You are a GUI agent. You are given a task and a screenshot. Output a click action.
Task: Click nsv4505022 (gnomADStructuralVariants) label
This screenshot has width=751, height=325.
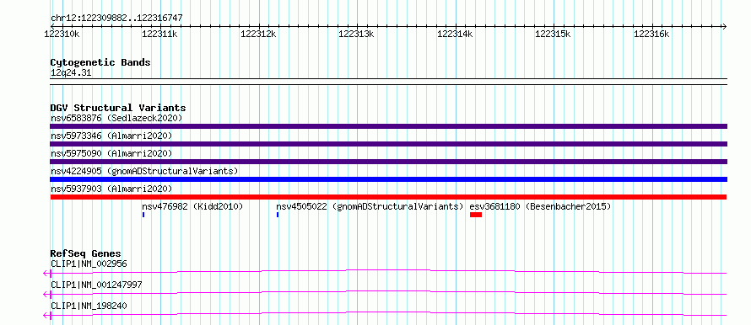[370, 206]
